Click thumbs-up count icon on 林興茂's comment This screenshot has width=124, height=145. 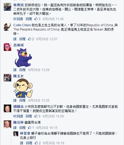[x=36, y=19]
